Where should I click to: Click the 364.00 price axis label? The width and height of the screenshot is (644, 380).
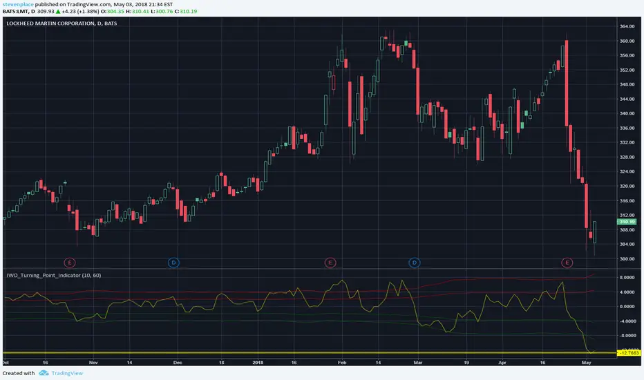(627, 26)
